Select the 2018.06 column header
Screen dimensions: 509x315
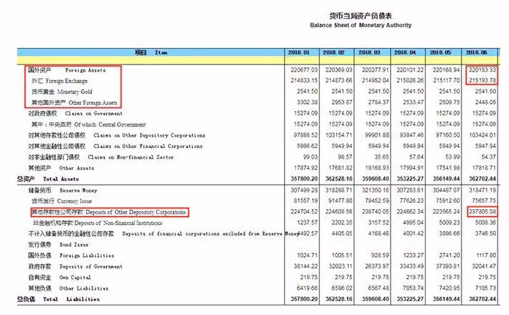[480, 52]
